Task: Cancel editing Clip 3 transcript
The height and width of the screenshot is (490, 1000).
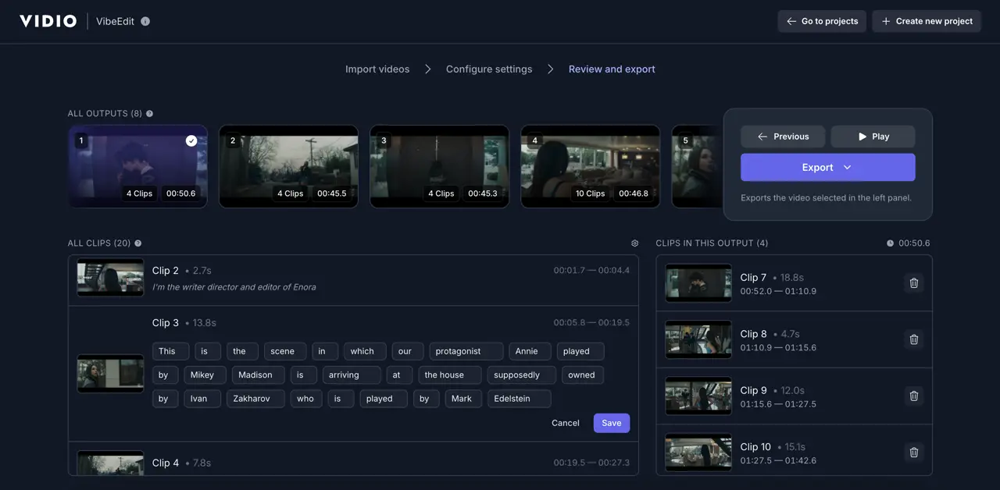Action: coord(566,423)
